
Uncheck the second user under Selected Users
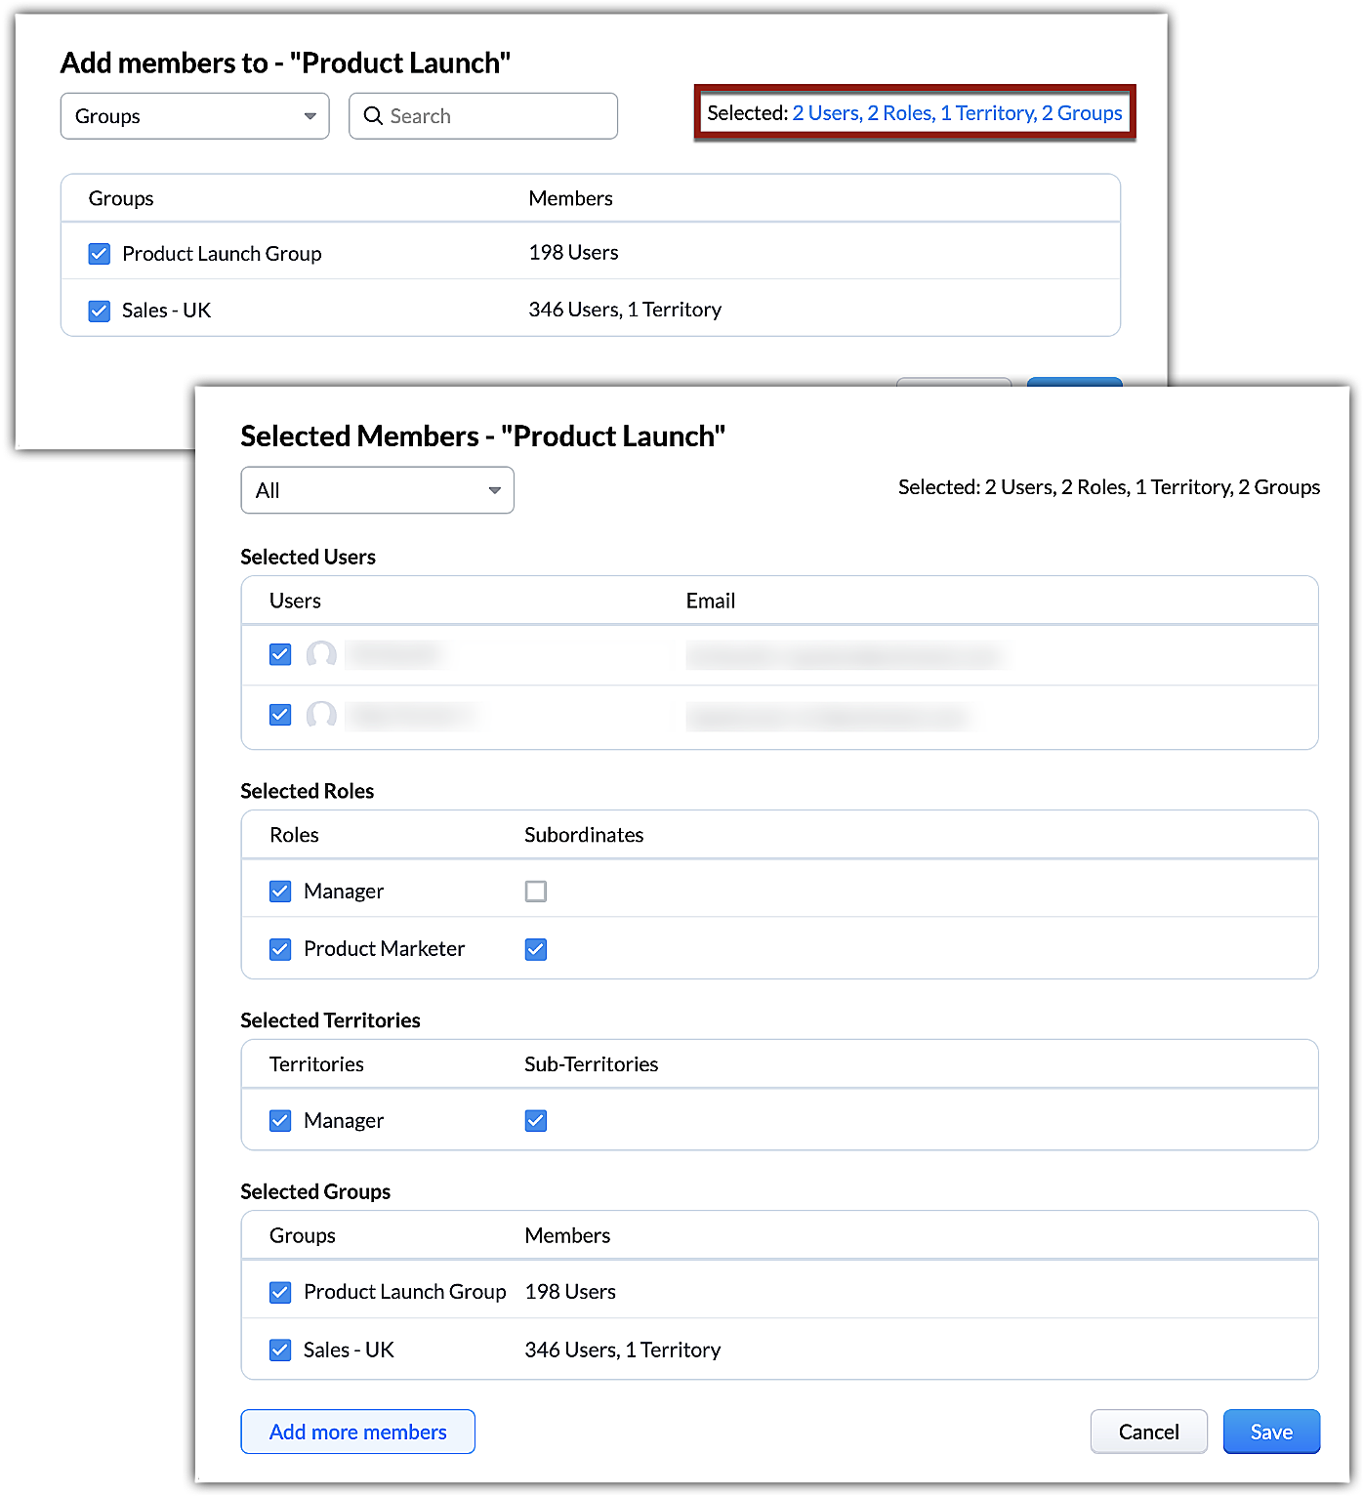pyautogui.click(x=280, y=715)
